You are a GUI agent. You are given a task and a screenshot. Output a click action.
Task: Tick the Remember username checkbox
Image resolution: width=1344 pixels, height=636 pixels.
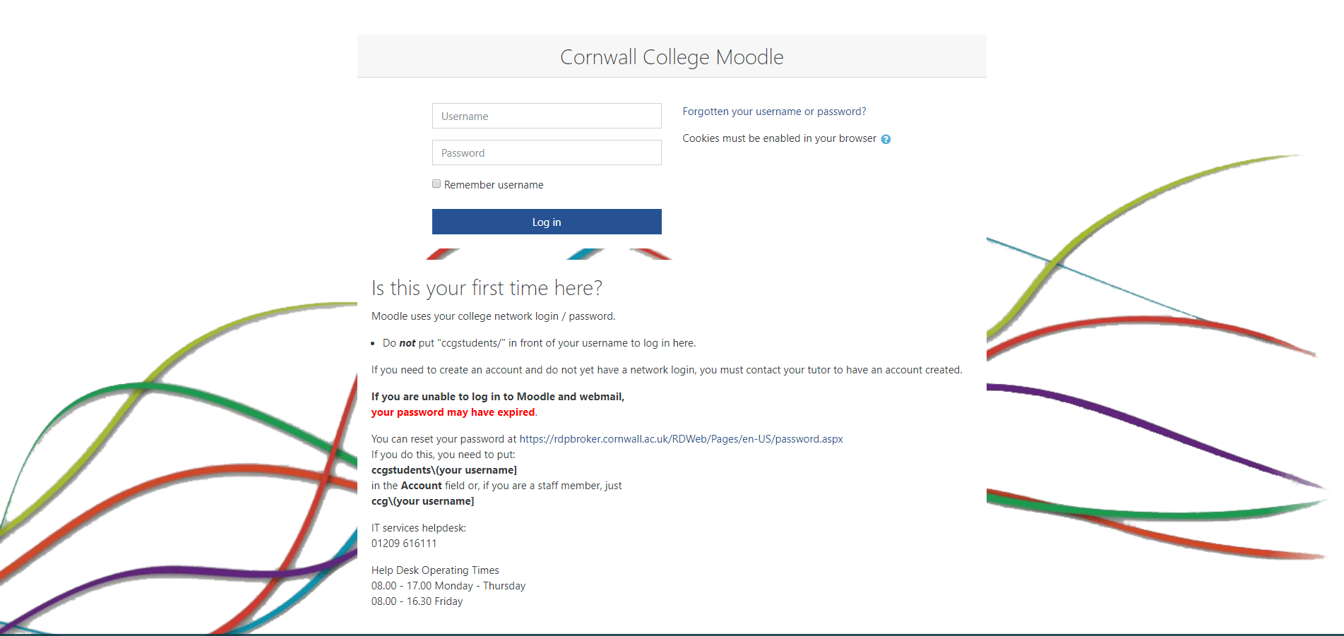click(436, 184)
